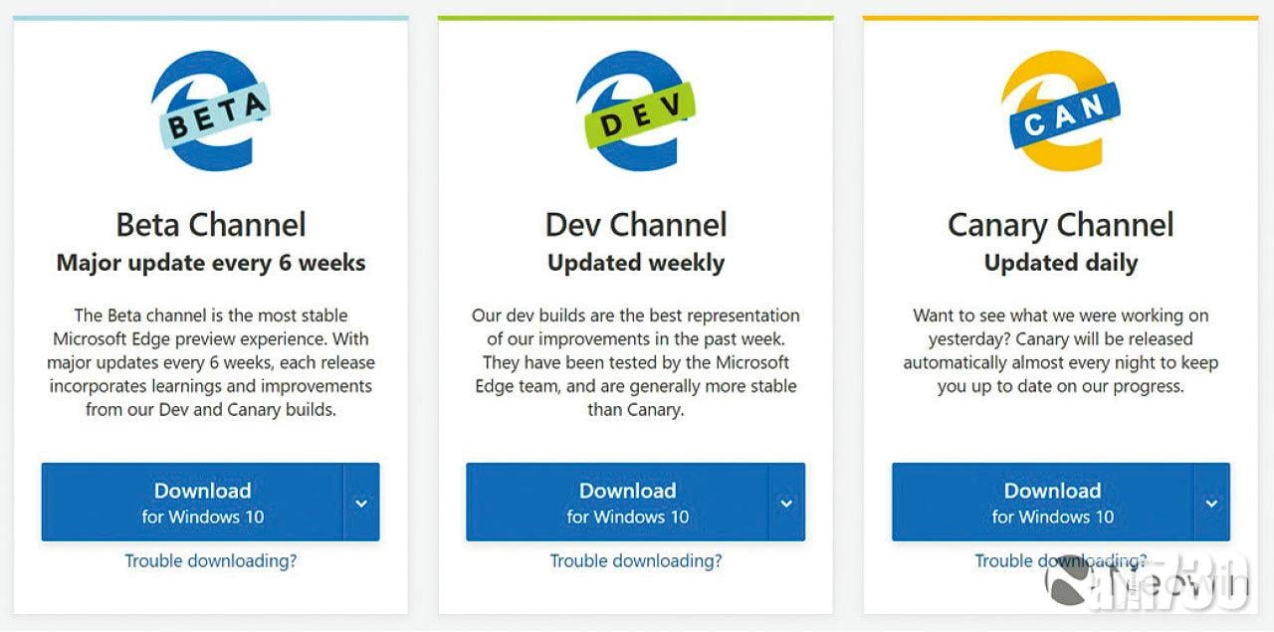This screenshot has height=632, width=1274.
Task: Open Trouble downloading link under Beta
Action: tap(210, 561)
